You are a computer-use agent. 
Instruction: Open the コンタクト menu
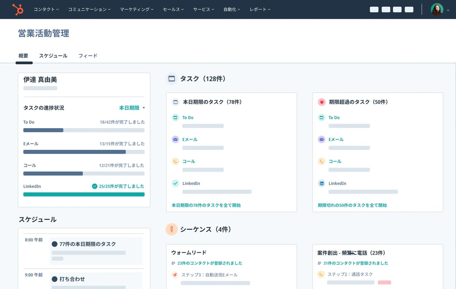46,10
